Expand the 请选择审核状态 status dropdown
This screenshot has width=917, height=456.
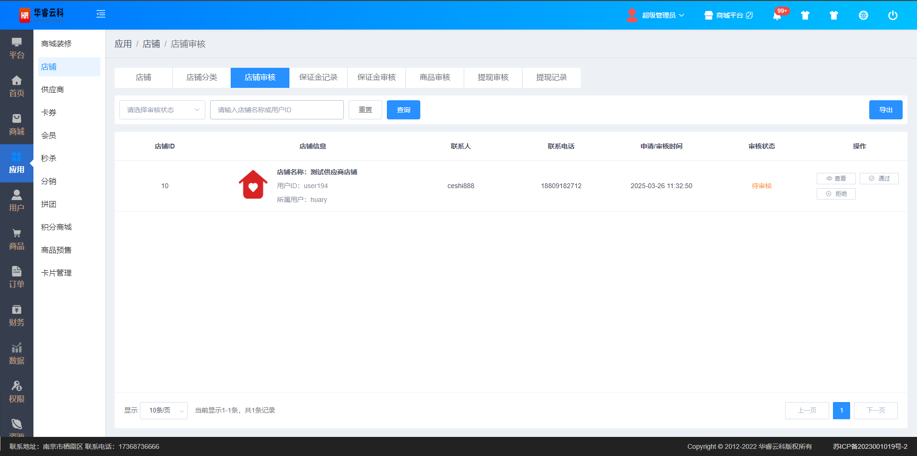click(162, 110)
